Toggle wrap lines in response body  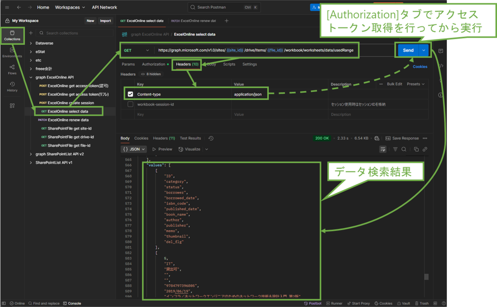[x=383, y=149]
